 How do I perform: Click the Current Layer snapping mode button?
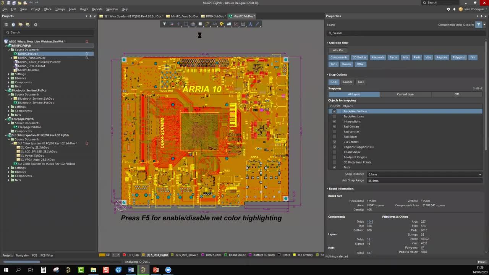click(x=405, y=94)
